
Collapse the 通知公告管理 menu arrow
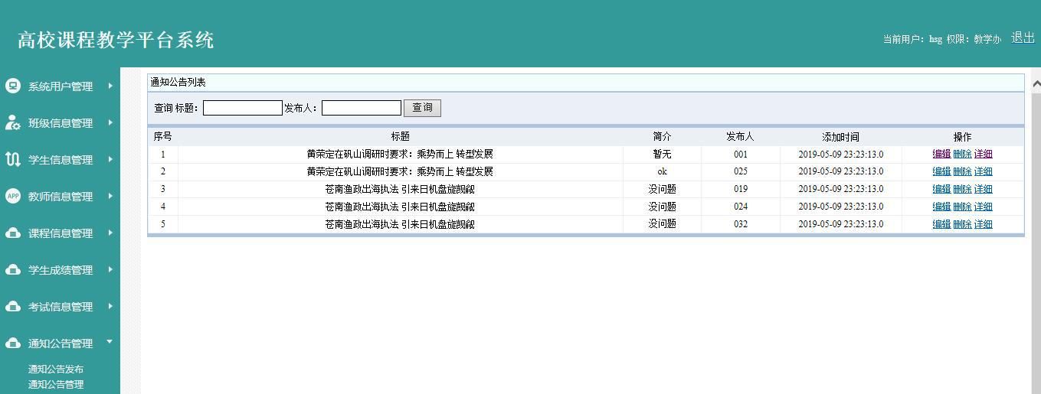110,342
